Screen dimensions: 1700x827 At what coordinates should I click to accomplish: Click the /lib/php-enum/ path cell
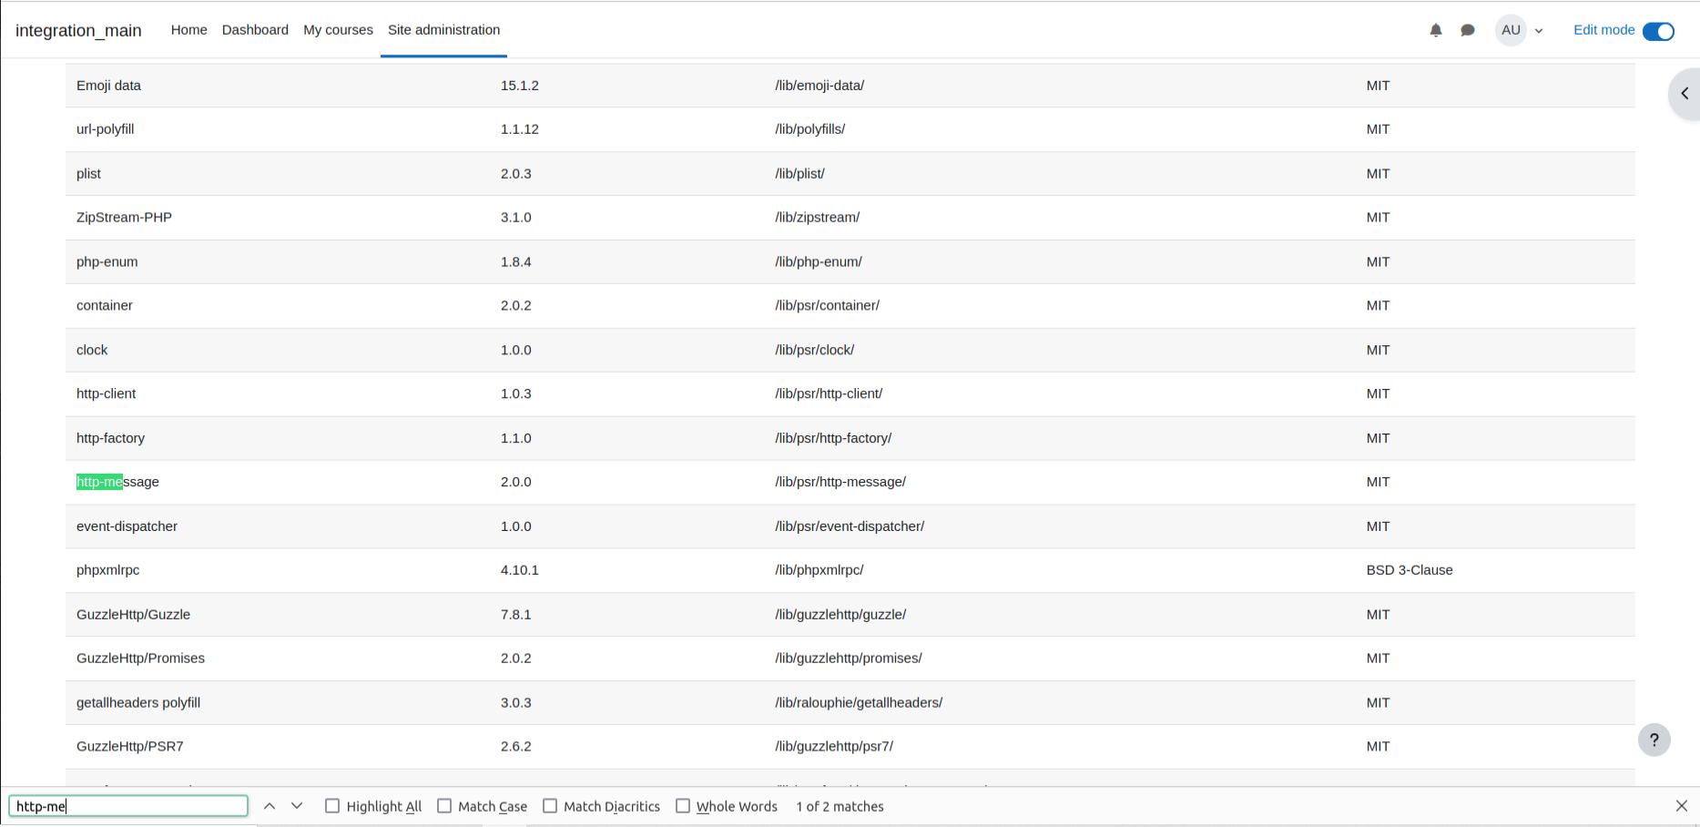tap(819, 262)
